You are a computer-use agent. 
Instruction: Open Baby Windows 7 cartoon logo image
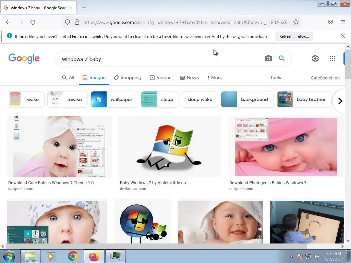170,147
